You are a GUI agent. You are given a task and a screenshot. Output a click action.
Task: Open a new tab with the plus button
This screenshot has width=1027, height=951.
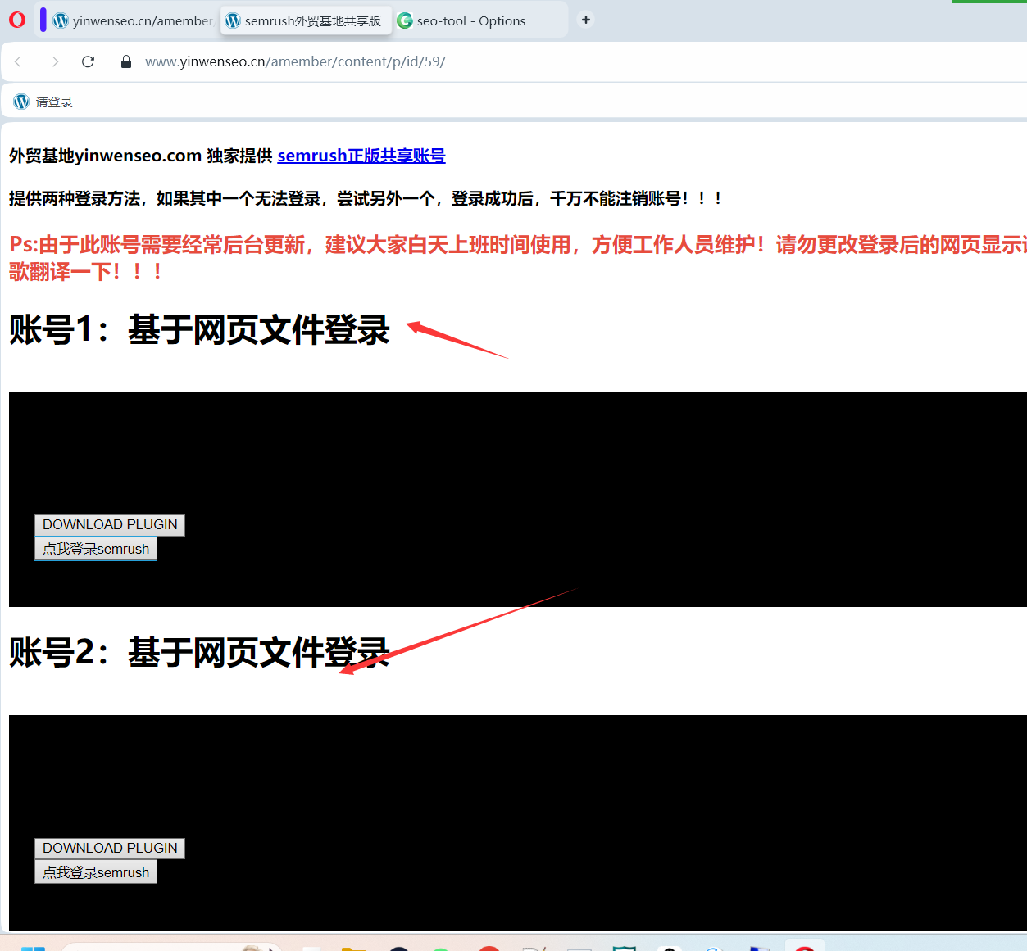[585, 18]
